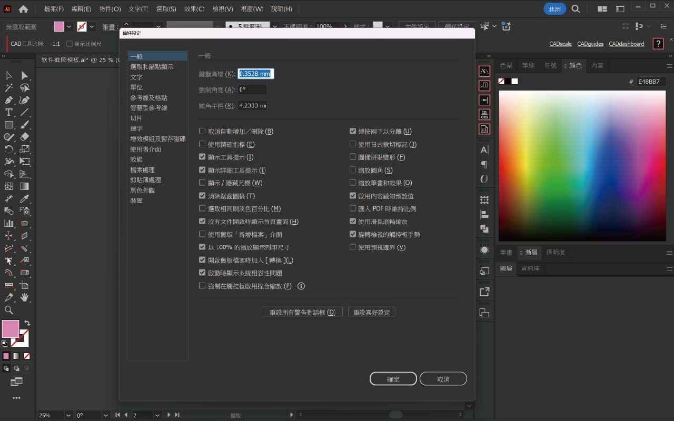Enable 使用精確指標 checkbox
Viewport: 674px width, 421px height.
[202, 144]
